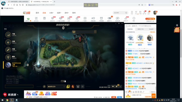Open League client from the taskbar
This screenshot has height=102, width=182.
coord(12,100)
